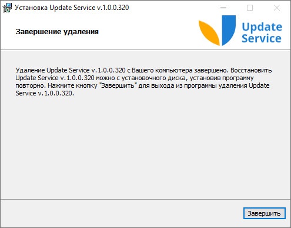
Task: Click the phrase Вашего компьютера in the message
Action: point(162,70)
